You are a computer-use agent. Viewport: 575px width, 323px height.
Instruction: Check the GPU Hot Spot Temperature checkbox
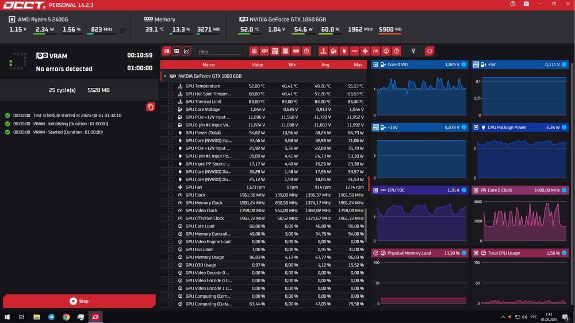pos(171,94)
